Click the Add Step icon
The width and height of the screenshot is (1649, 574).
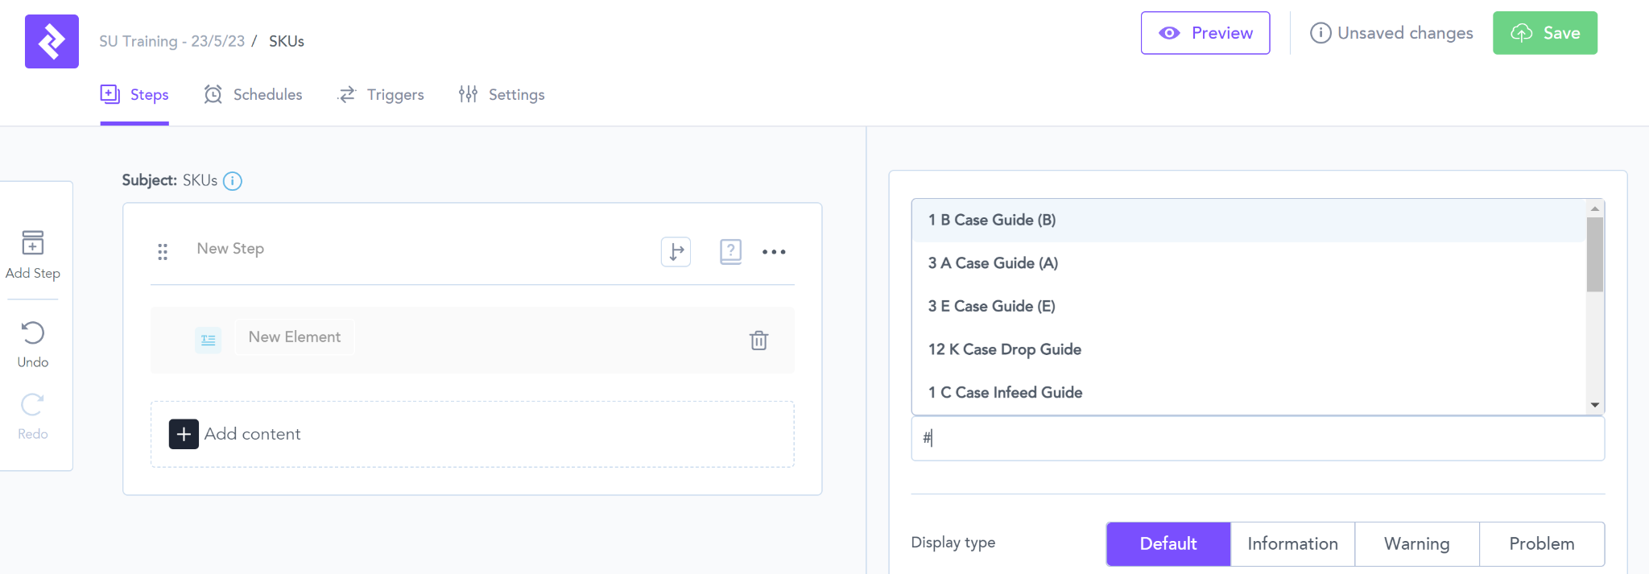(33, 242)
